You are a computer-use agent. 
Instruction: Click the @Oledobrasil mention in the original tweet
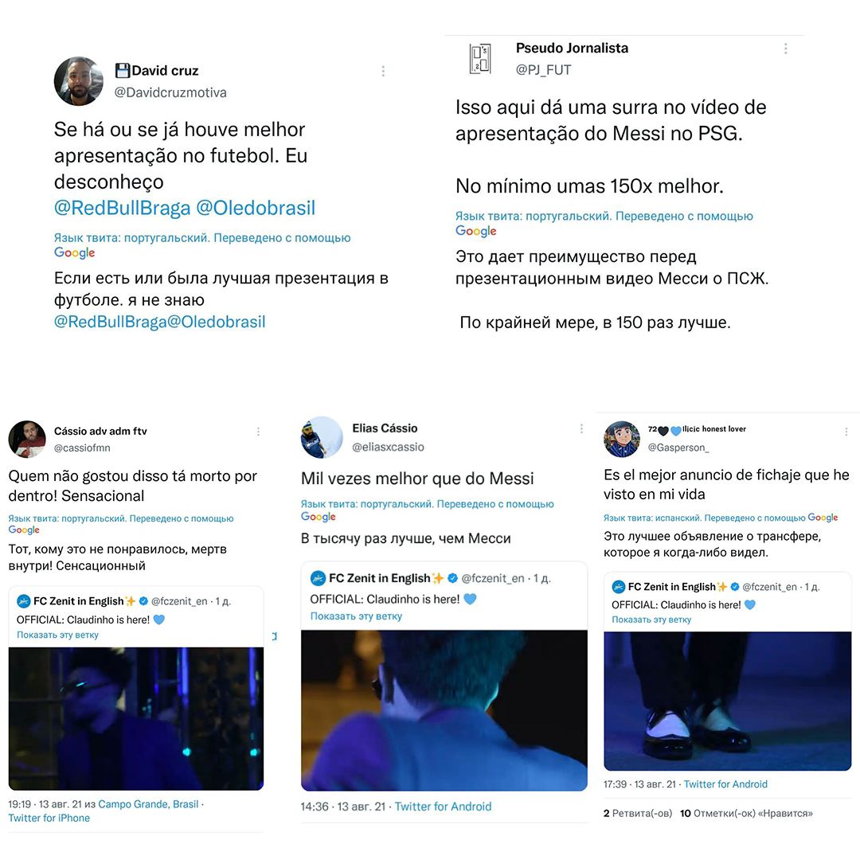tap(256, 208)
